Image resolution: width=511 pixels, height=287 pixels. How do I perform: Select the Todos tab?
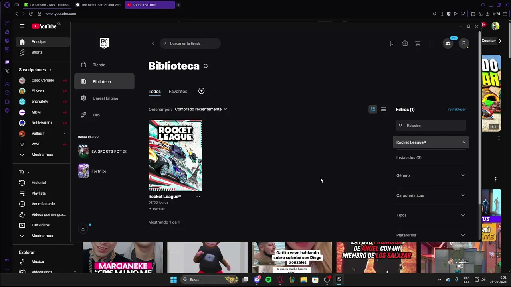(154, 92)
